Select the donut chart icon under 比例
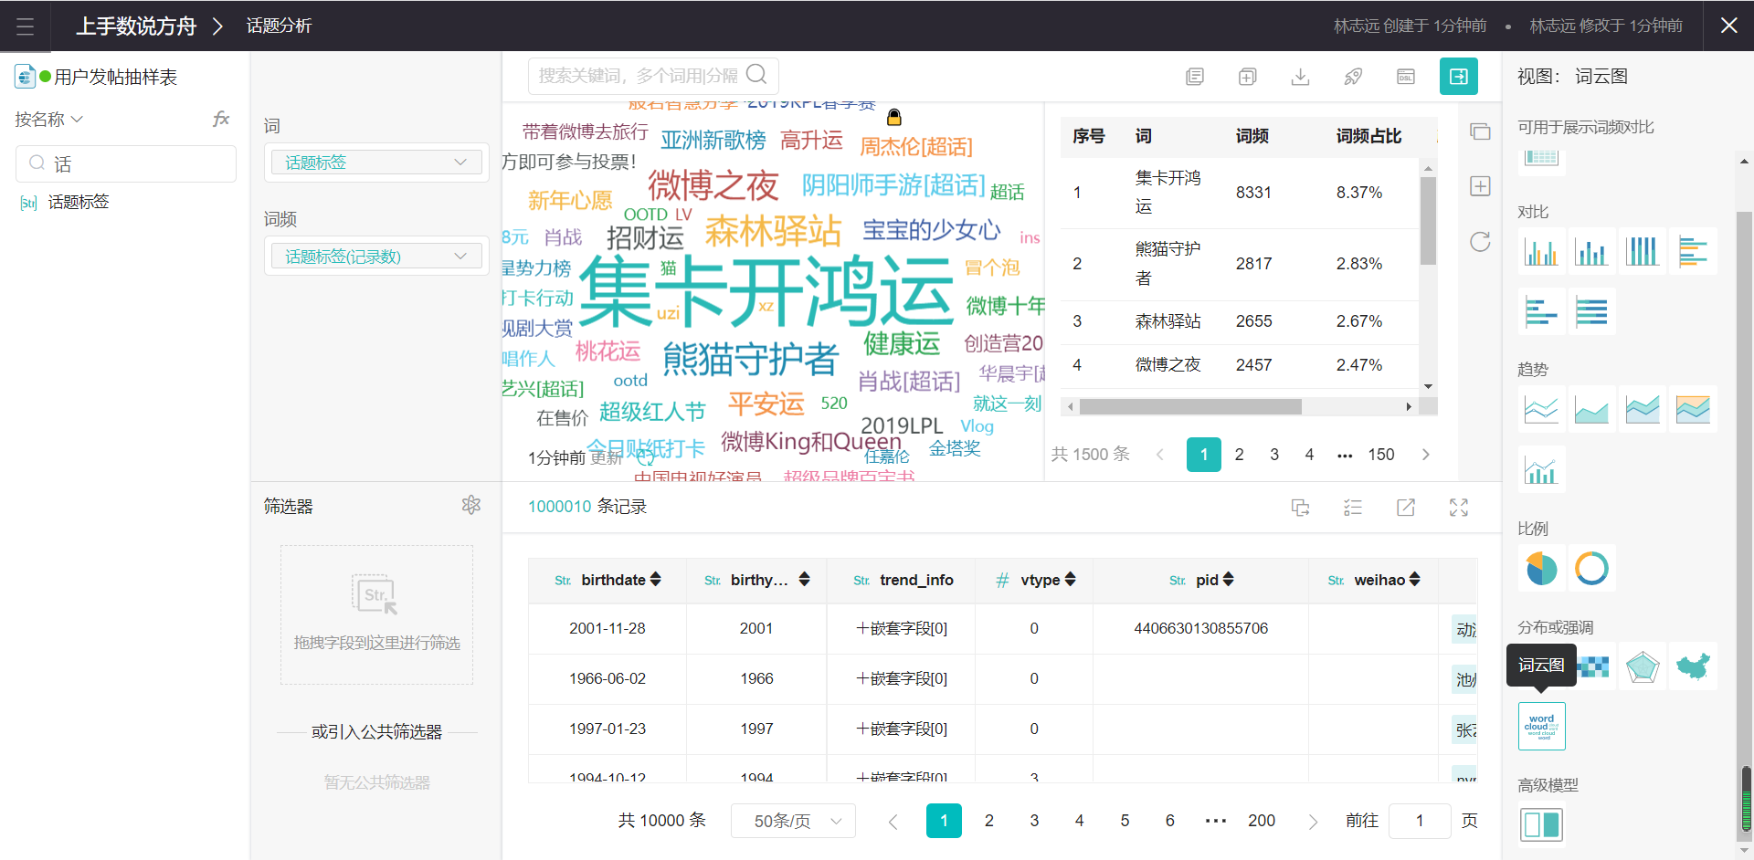The width and height of the screenshot is (1754, 860). tap(1592, 568)
